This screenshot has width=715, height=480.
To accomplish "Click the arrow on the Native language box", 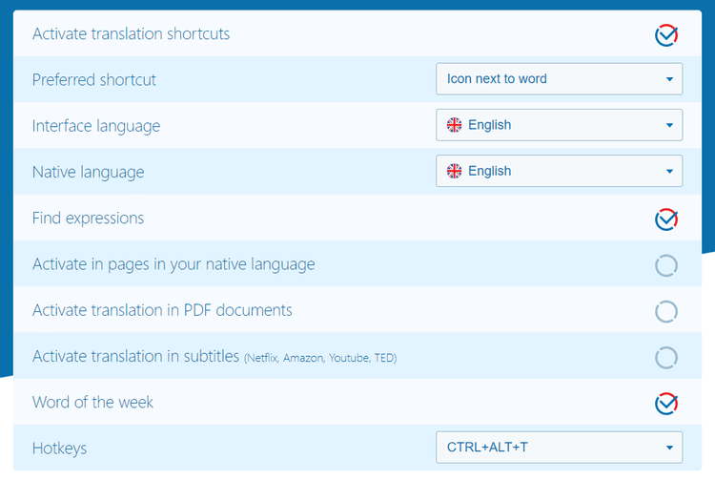I will [x=669, y=172].
